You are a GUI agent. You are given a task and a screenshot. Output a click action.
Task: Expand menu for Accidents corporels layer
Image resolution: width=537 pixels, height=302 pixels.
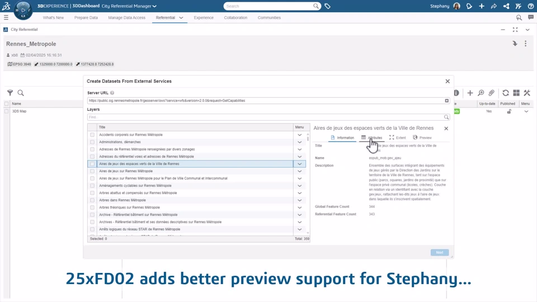pyautogui.click(x=300, y=135)
